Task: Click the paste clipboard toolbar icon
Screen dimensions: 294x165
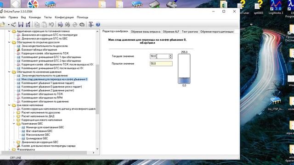Action: tap(44, 24)
